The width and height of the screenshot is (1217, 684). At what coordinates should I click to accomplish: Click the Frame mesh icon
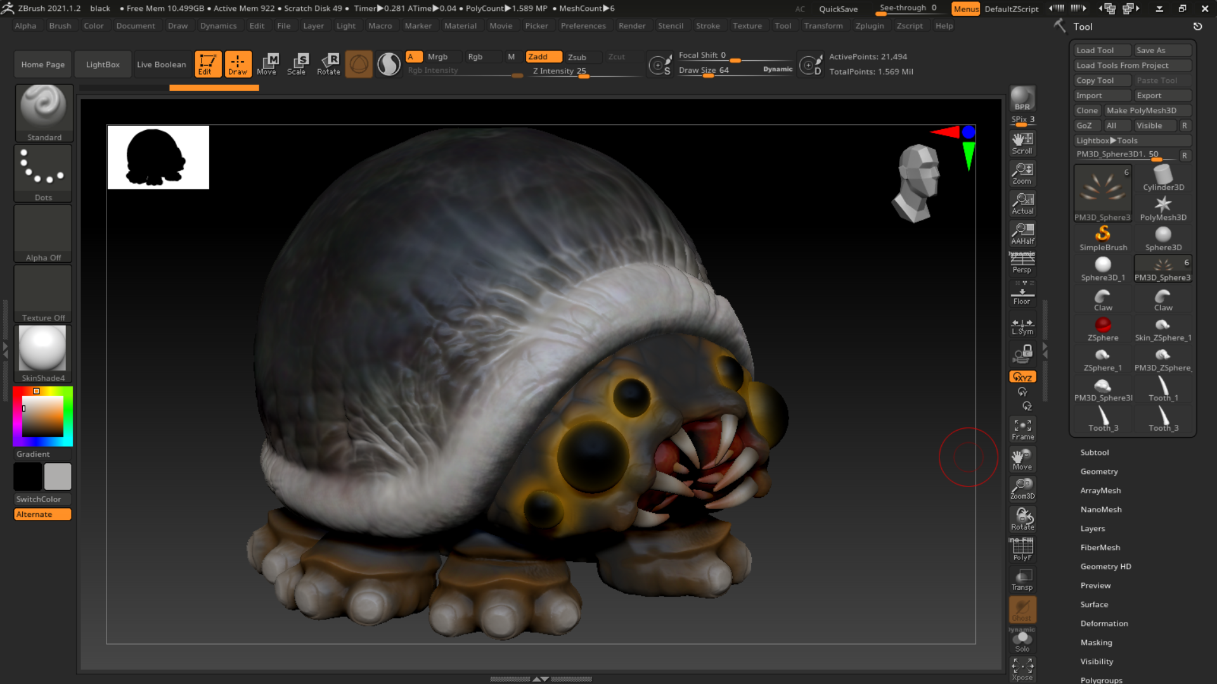[1022, 429]
